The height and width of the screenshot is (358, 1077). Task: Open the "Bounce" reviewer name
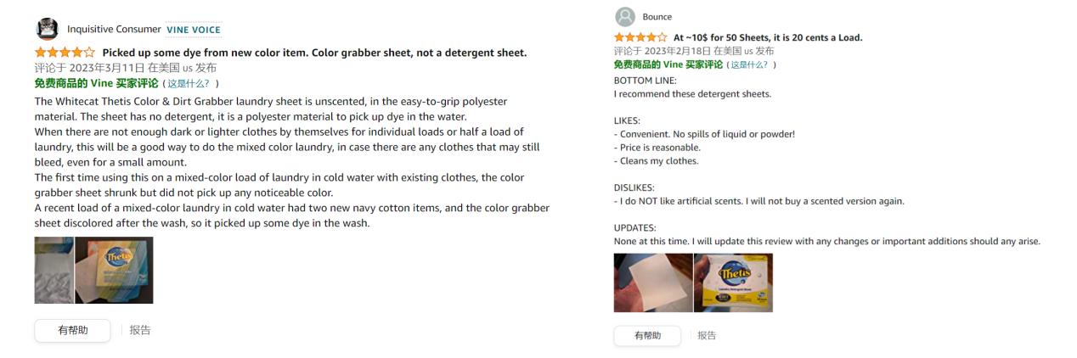tap(657, 17)
